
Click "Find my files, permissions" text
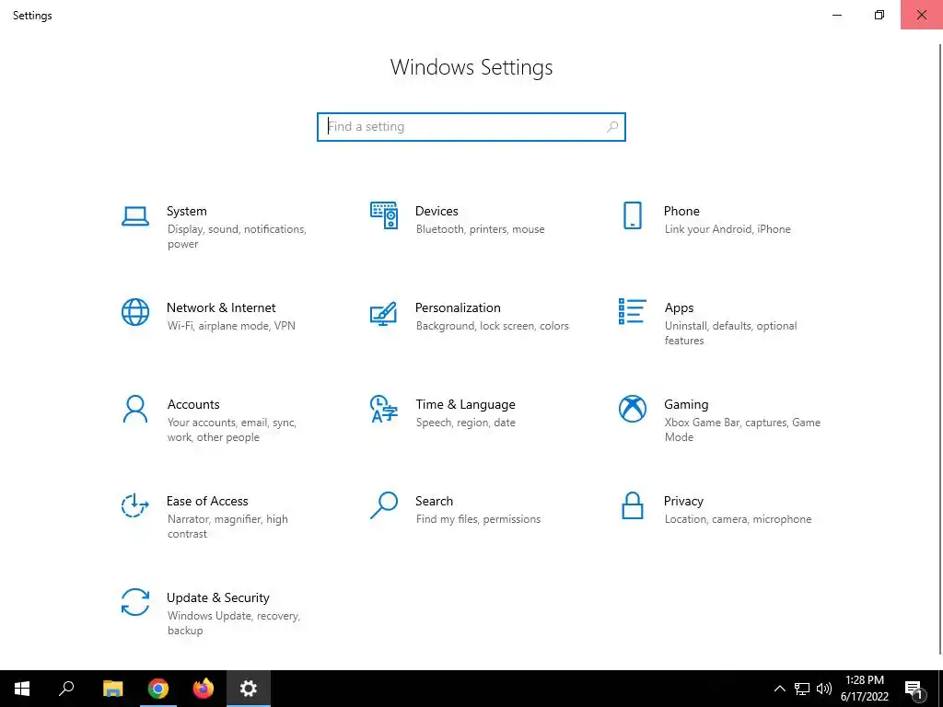478,519
